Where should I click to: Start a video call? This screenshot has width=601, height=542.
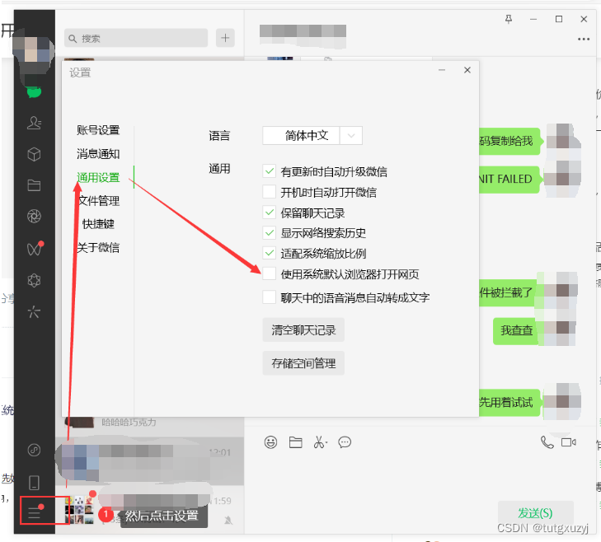coord(568,442)
